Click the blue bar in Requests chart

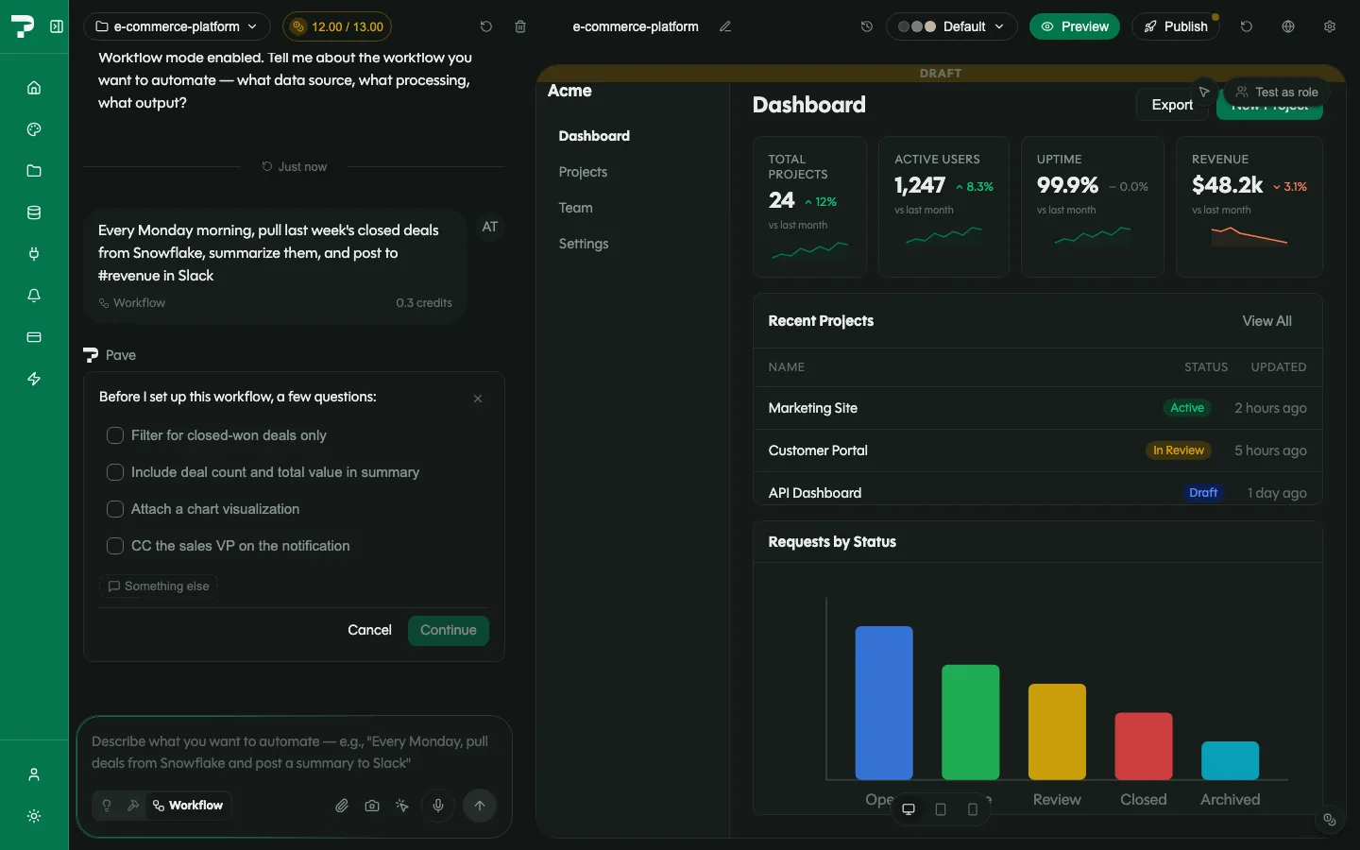[884, 703]
